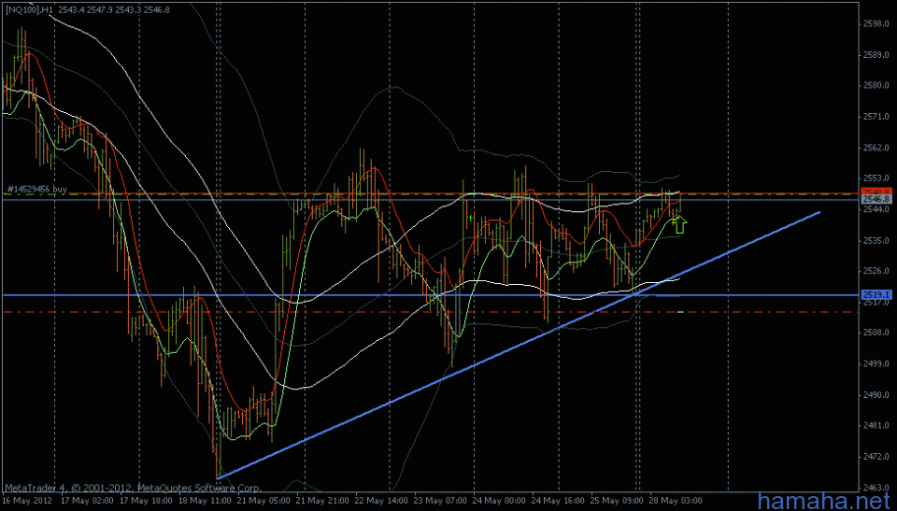Click the 2526.0 price scale label
This screenshot has height=511, width=897.
[x=877, y=271]
